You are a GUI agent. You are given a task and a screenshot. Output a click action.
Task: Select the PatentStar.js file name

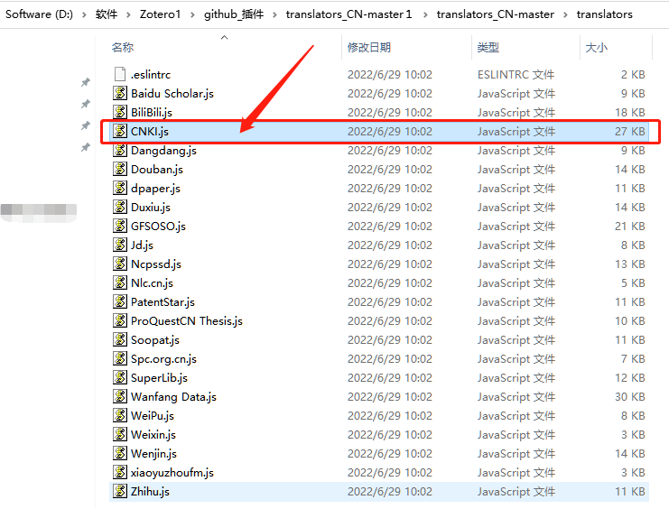click(x=163, y=302)
